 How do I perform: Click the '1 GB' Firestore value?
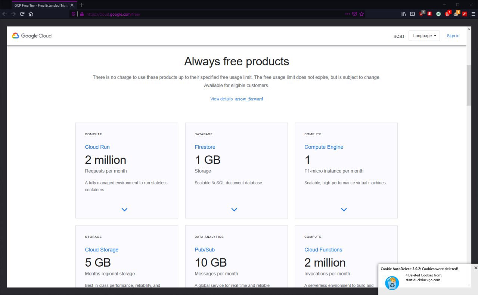[x=208, y=160]
